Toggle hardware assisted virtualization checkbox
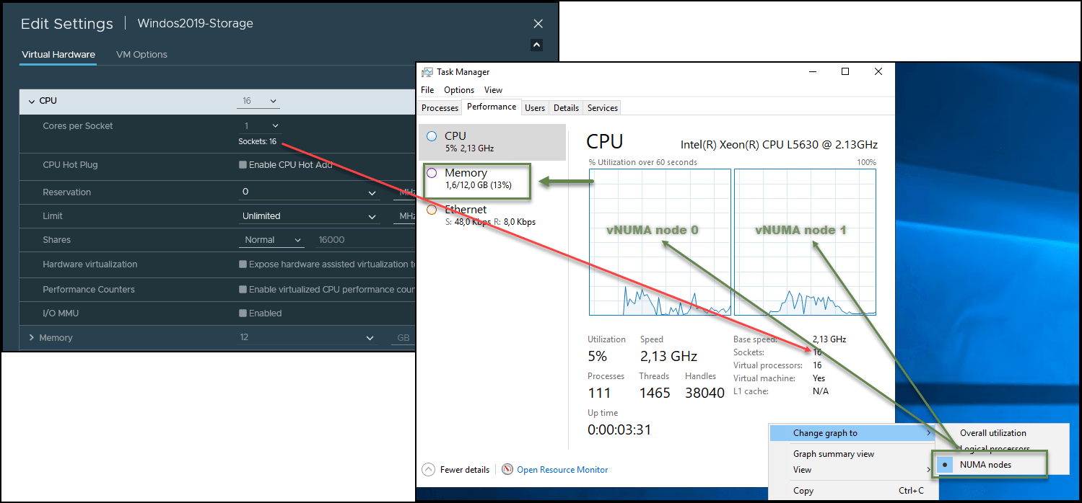This screenshot has width=1082, height=503. click(243, 264)
